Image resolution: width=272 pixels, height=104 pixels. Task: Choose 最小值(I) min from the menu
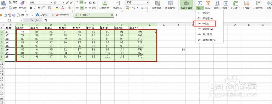pos(209,34)
